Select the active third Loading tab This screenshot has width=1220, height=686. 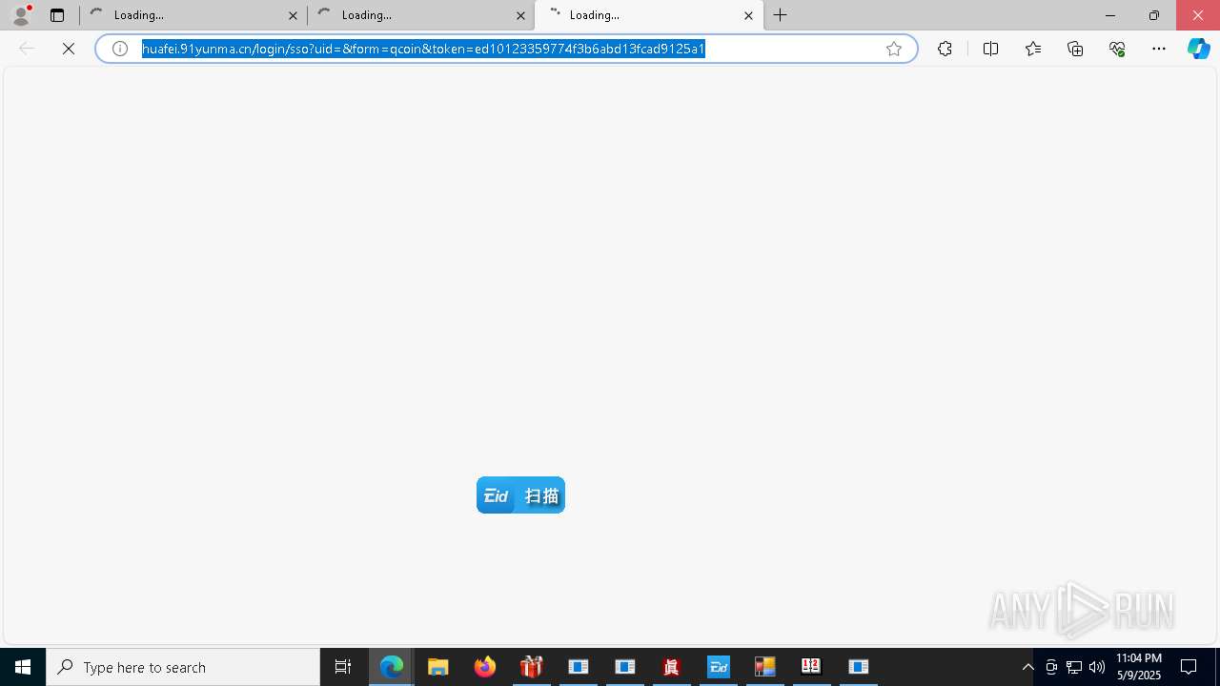click(649, 15)
